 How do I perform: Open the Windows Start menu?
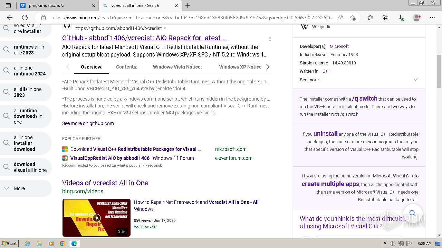coord(9,244)
